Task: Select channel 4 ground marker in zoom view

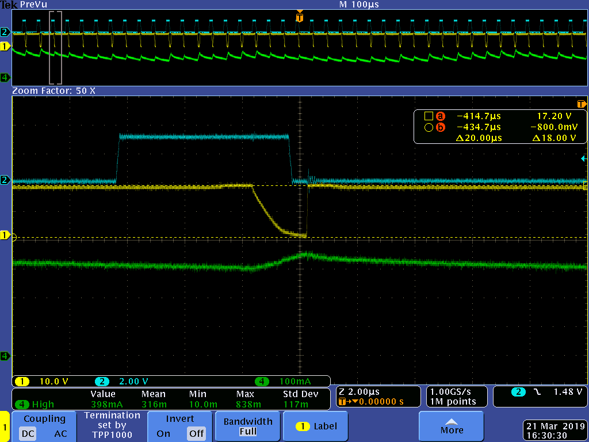Action: click(5, 356)
